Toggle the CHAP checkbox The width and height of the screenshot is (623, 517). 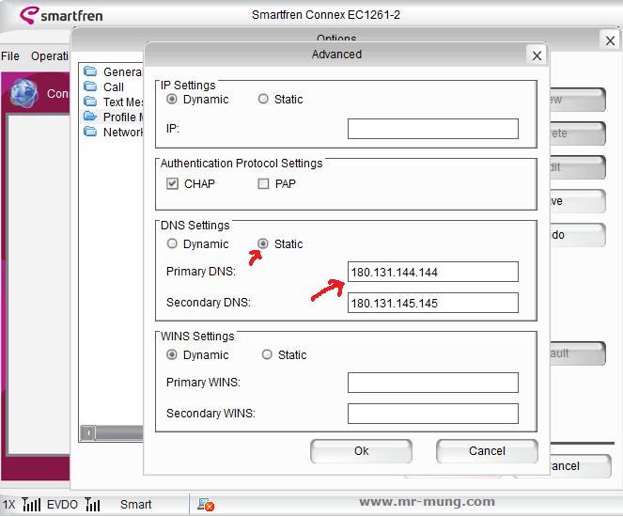click(x=172, y=183)
